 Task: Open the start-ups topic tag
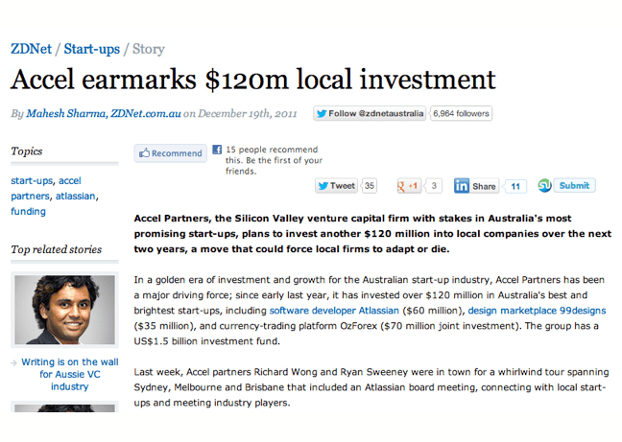[32, 181]
